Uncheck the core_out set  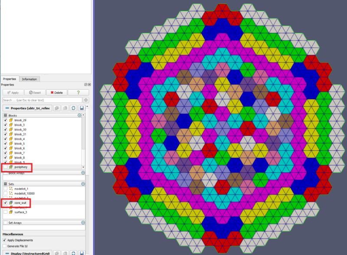pyautogui.click(x=5, y=202)
